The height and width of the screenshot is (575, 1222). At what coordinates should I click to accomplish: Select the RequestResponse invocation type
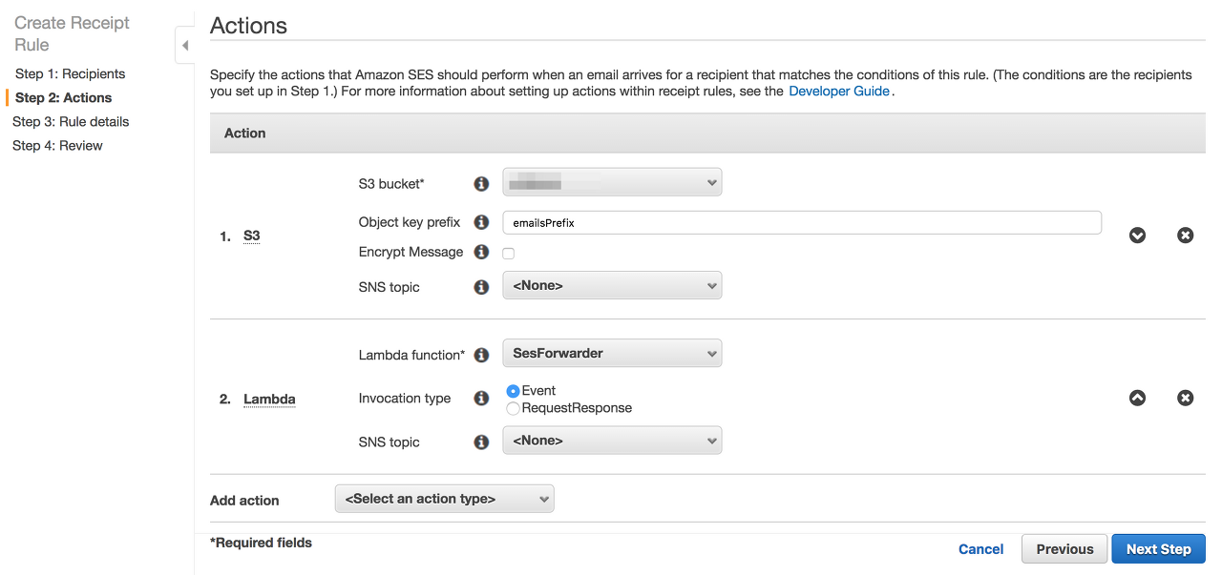point(514,408)
